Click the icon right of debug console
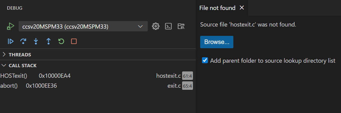 (181, 26)
